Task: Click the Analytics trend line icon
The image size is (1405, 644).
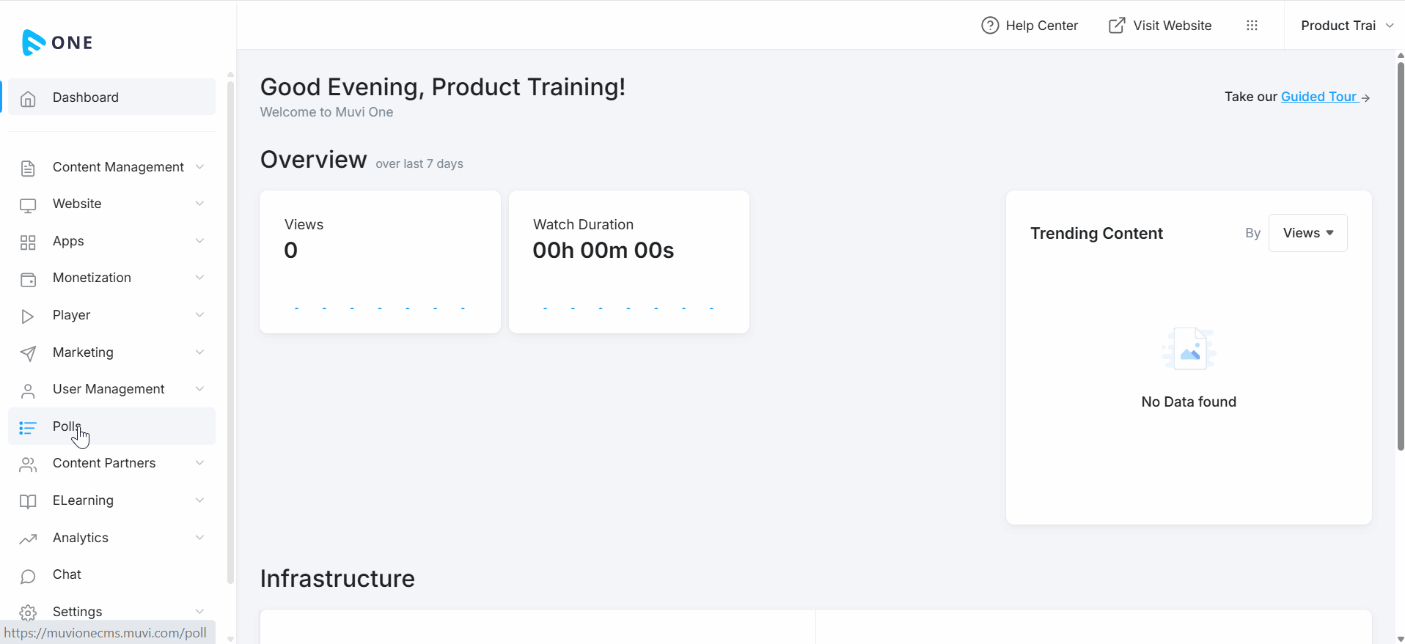Action: click(x=28, y=539)
